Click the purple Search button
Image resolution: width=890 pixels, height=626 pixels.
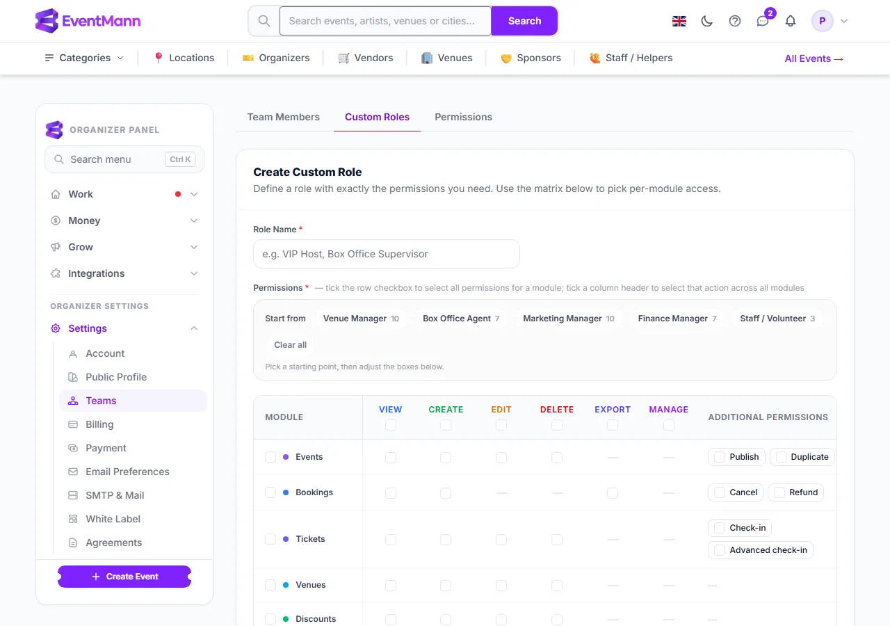click(x=524, y=21)
